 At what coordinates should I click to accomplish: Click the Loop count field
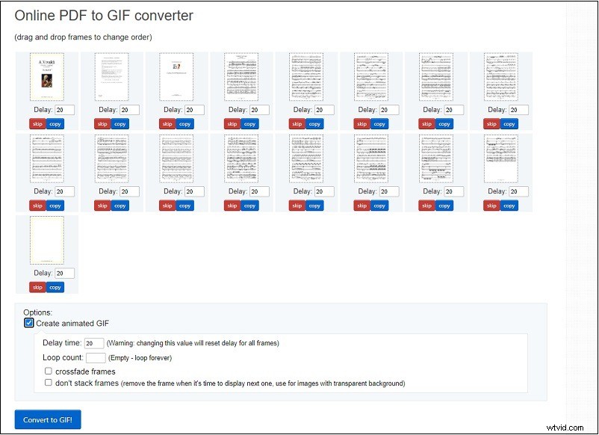coord(96,358)
